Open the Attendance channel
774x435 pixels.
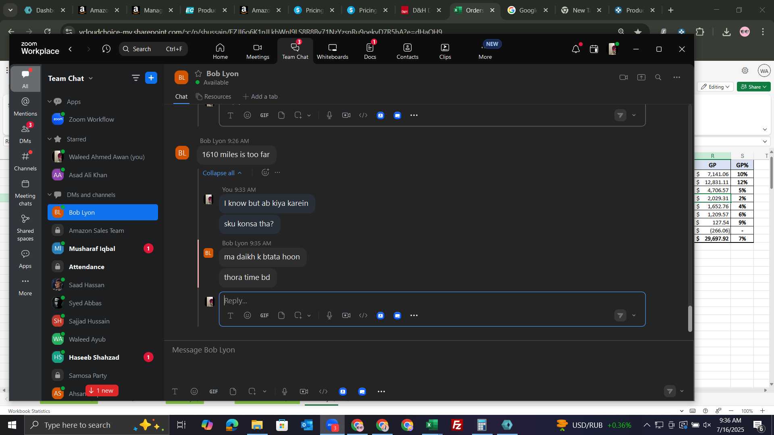[103, 267]
